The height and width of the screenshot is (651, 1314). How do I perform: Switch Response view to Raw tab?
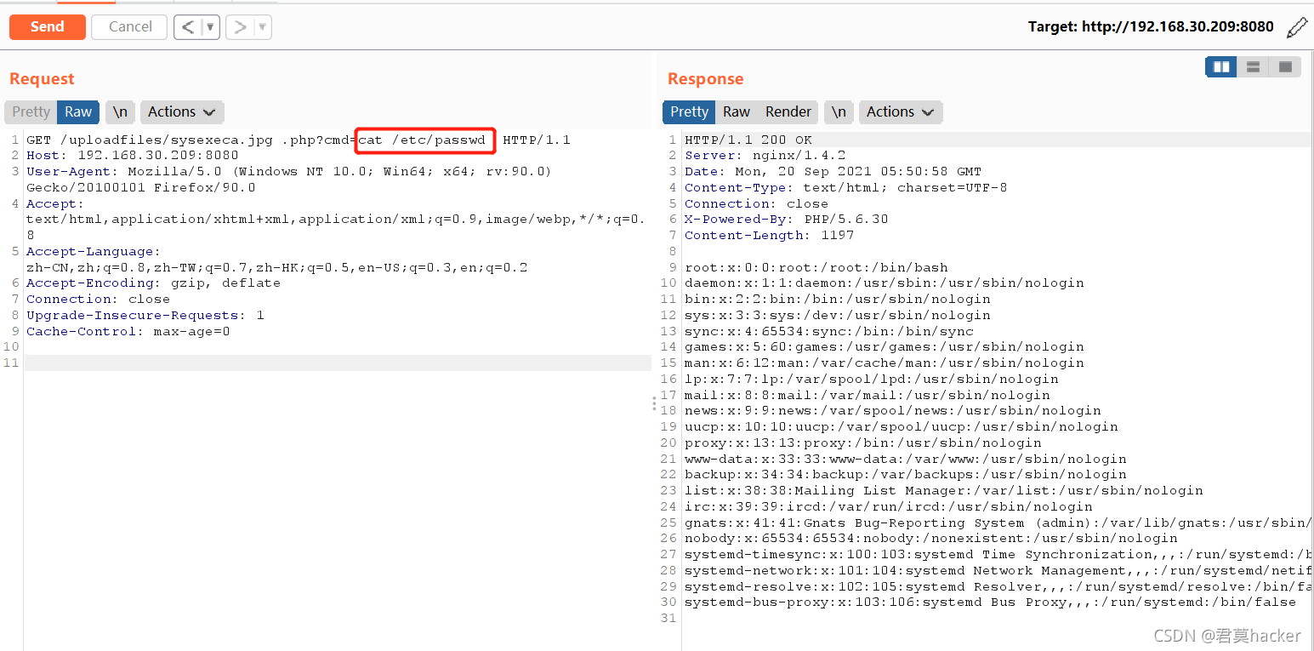pyautogui.click(x=737, y=111)
